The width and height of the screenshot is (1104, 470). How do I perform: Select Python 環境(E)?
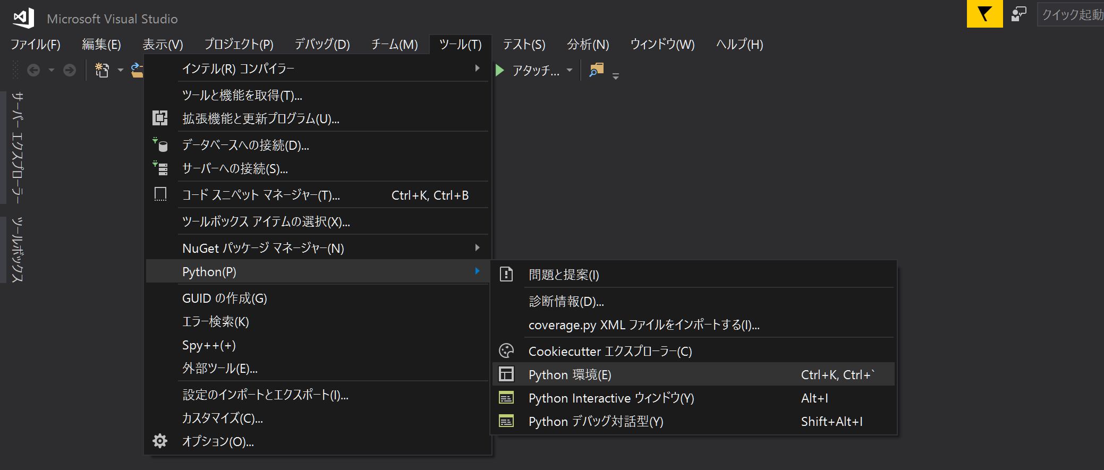click(x=693, y=374)
